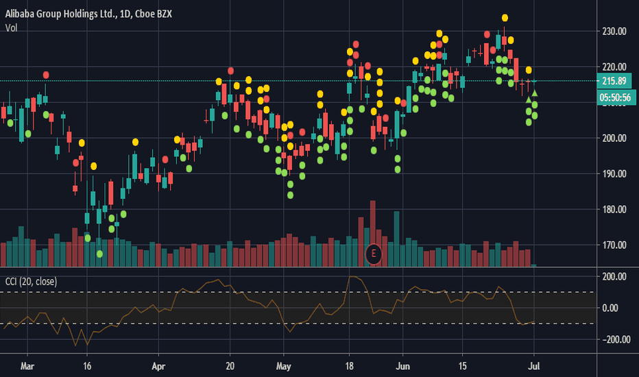Click the 'Apr' date axis label

pyautogui.click(x=158, y=366)
